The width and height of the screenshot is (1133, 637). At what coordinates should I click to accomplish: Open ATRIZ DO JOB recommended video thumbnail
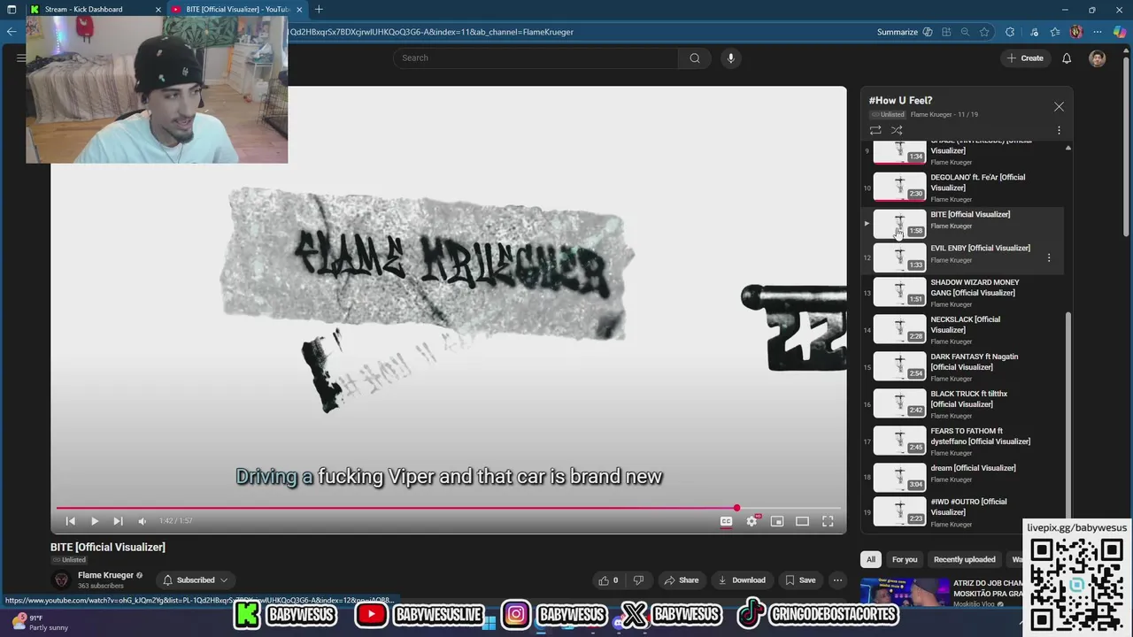[x=905, y=593]
